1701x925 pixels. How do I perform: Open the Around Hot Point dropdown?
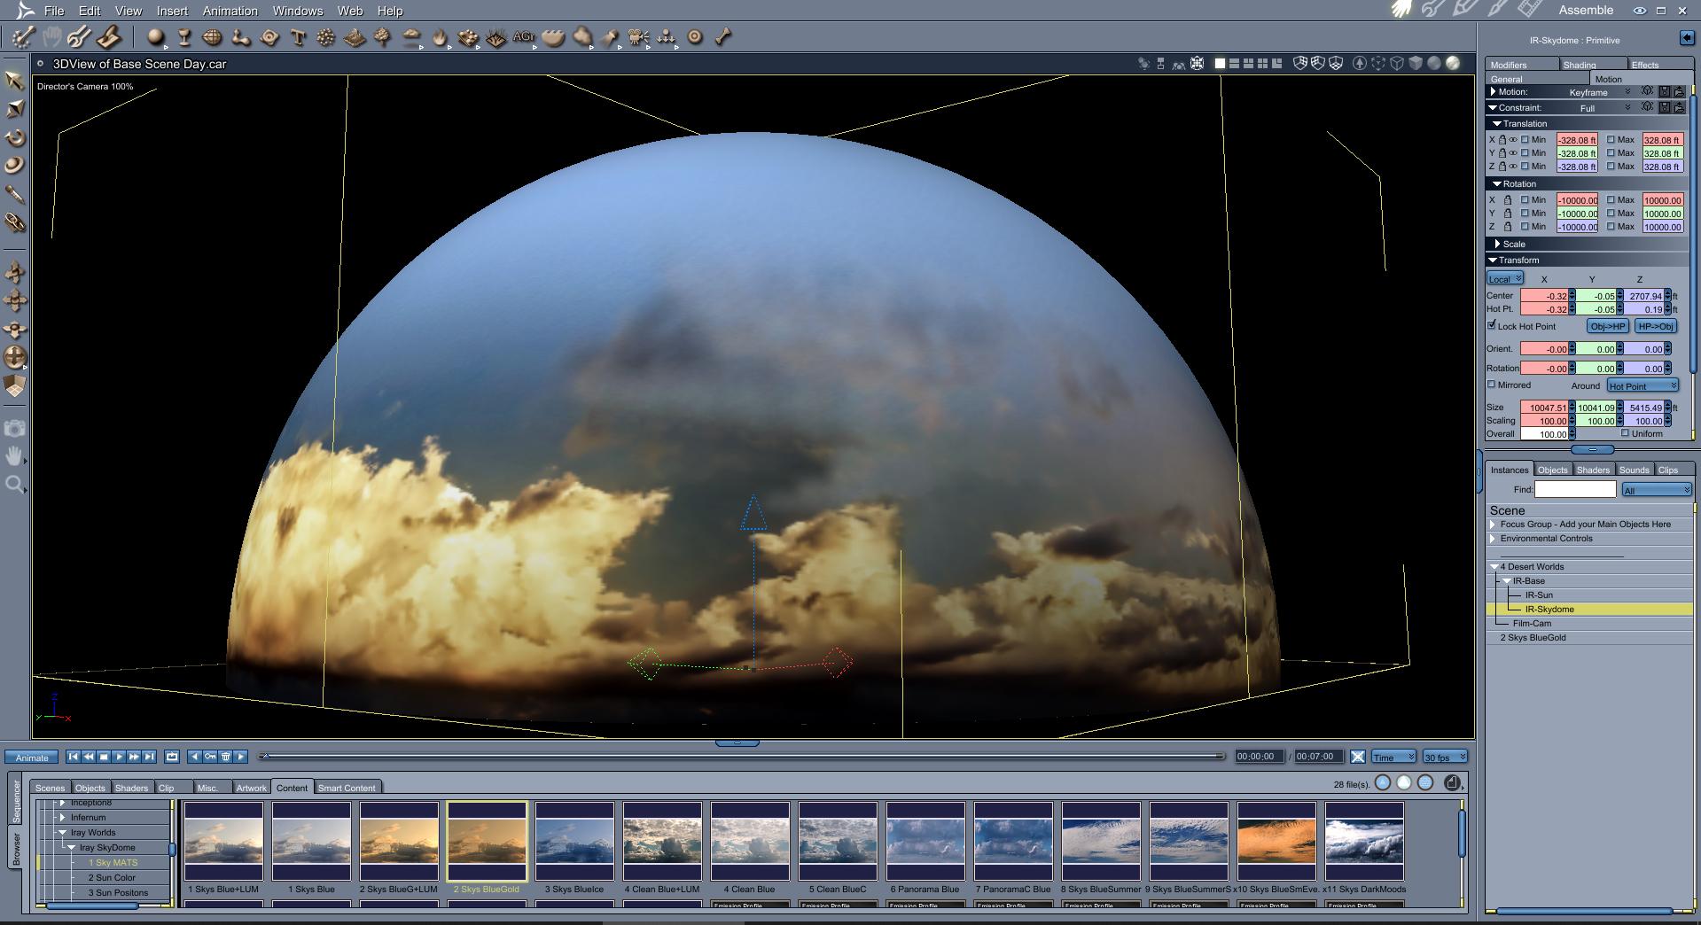click(1642, 385)
